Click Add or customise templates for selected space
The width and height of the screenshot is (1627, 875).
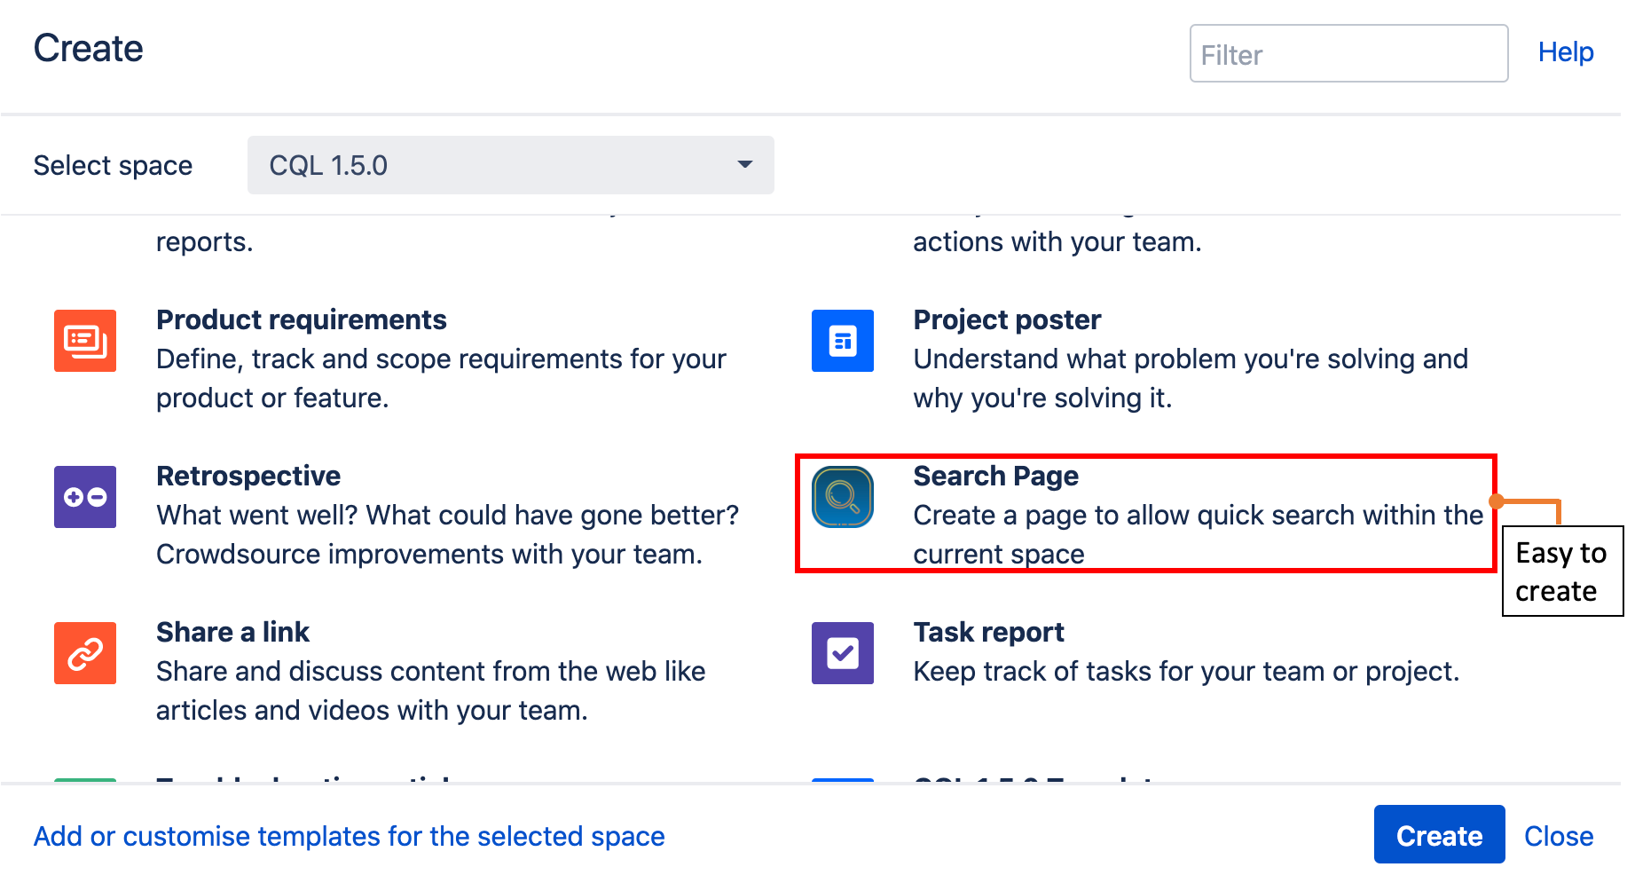coord(349,835)
